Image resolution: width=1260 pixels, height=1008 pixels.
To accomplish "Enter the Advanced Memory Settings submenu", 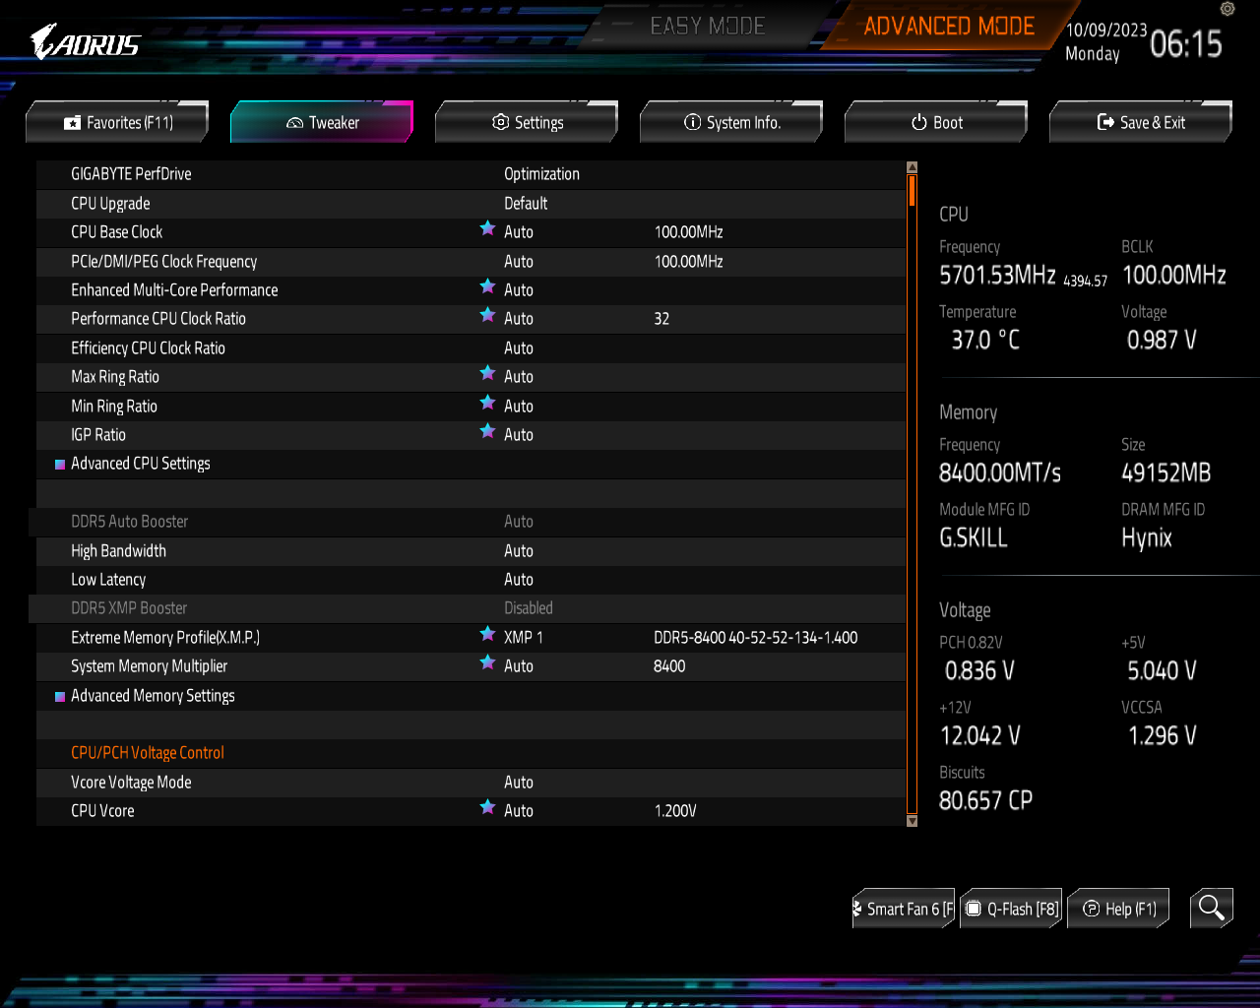I will [x=153, y=696].
